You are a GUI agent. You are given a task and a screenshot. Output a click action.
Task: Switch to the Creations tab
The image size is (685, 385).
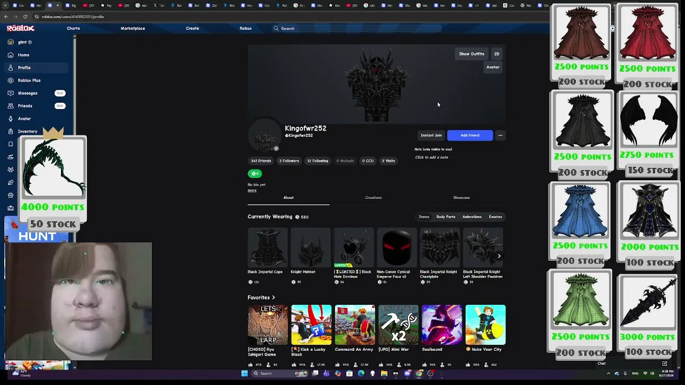[x=374, y=198]
